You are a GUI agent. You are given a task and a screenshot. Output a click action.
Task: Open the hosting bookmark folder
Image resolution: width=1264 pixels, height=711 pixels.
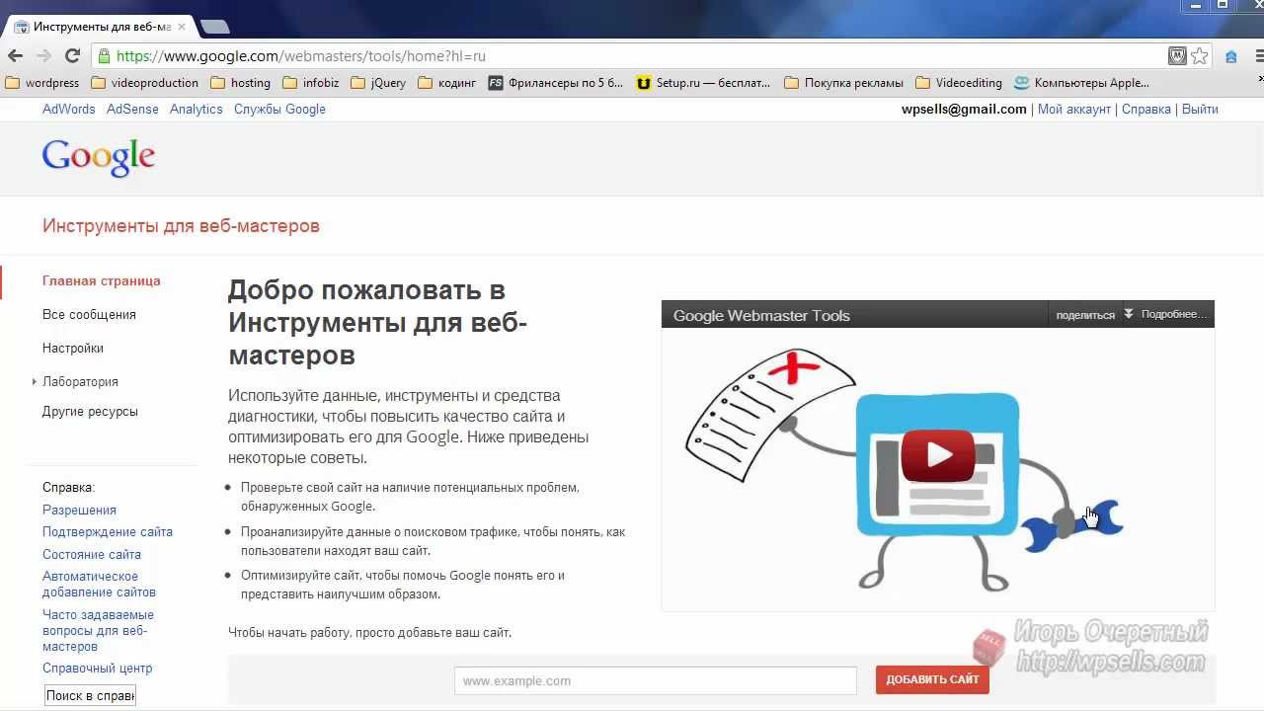coord(241,83)
